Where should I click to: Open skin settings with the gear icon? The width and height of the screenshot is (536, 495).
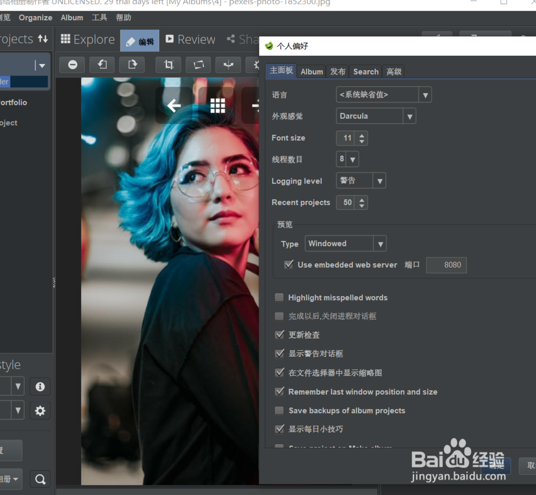40,410
